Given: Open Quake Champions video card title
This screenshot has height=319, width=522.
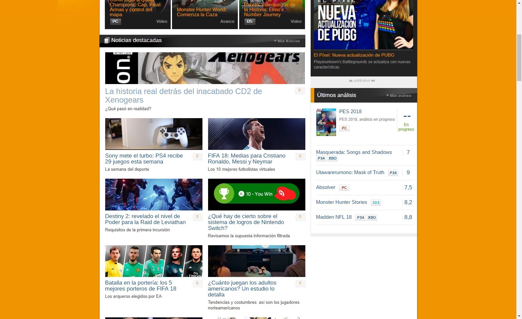Looking at the screenshot, I should pyautogui.click(x=136, y=9).
